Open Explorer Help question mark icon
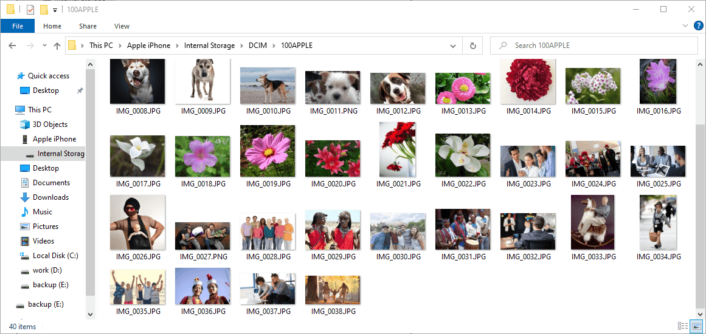The width and height of the screenshot is (706, 334). tap(698, 26)
